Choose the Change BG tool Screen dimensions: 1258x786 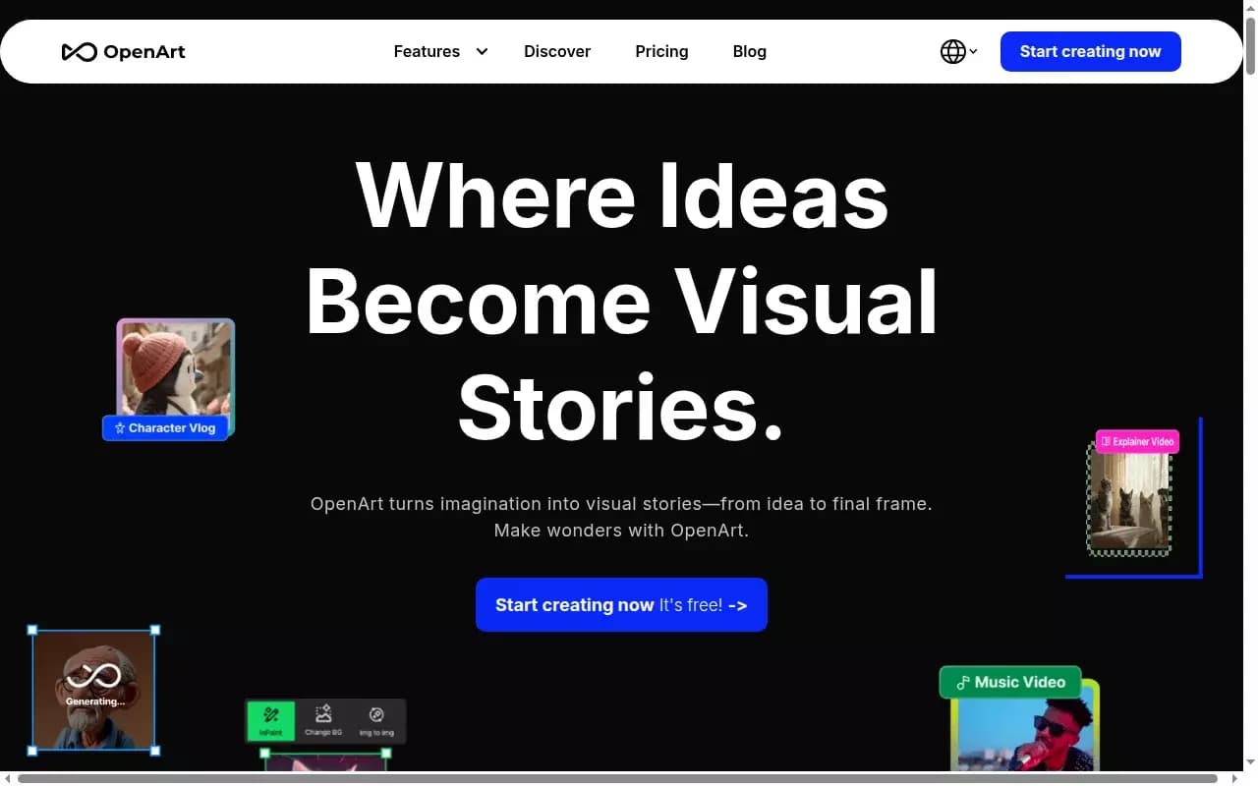[323, 721]
